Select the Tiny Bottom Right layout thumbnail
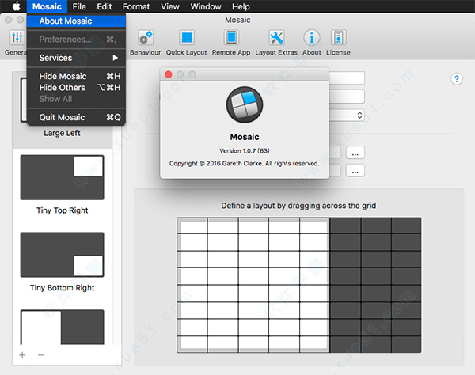Screen dimensions: 475x375 [x=62, y=255]
